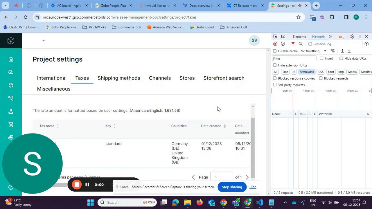The height and width of the screenshot is (209, 372).
Task: Open the Network panel settings gear
Action: [x=366, y=44]
